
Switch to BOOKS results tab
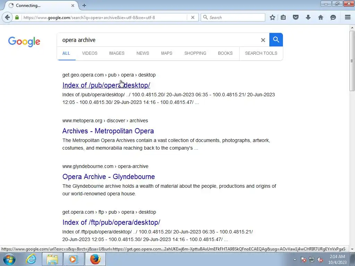point(225,53)
